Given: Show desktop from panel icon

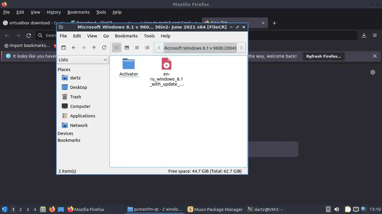Looking at the screenshot, I should pos(61,210).
